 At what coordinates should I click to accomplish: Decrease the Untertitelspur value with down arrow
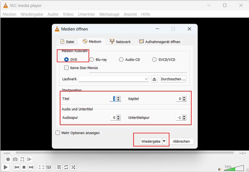184,119
